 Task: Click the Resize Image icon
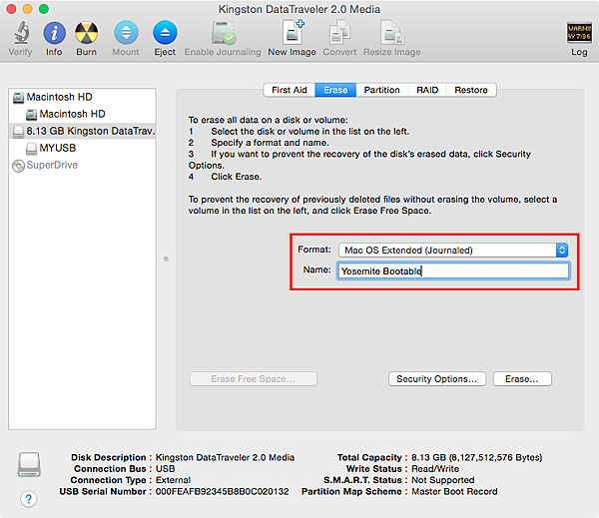pos(392,33)
